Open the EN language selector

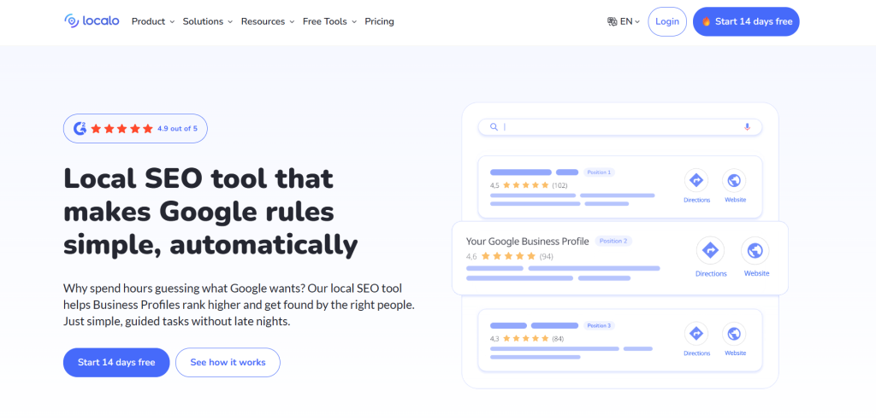click(x=623, y=21)
